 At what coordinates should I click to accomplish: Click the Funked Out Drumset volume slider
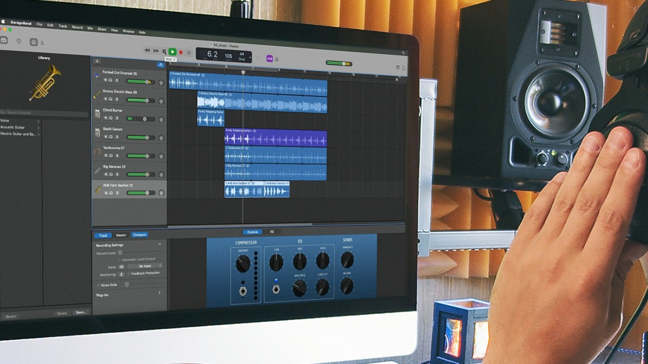[140, 82]
